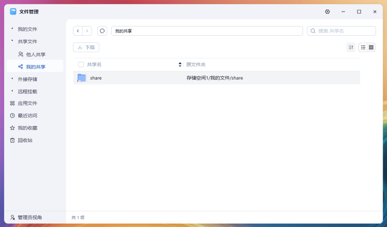Viewport: 387px width, 227px height.
Task: Refresh the current folder view
Action: tap(102, 31)
